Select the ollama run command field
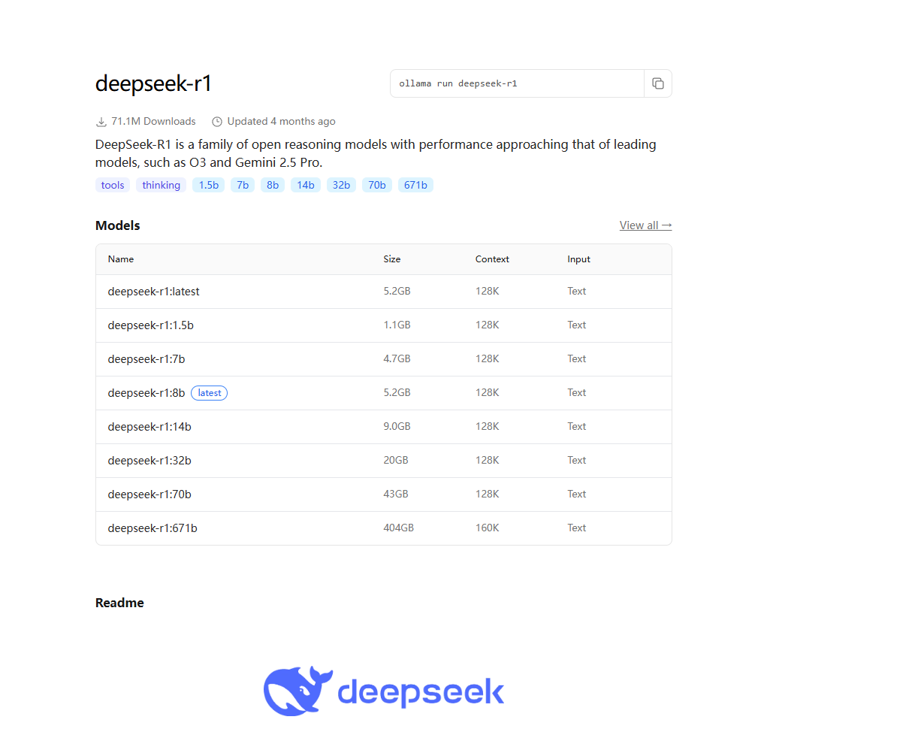This screenshot has width=918, height=756. point(517,83)
